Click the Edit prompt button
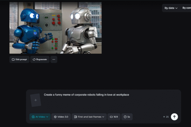The width and height of the screenshot is (191, 127). [19, 59]
